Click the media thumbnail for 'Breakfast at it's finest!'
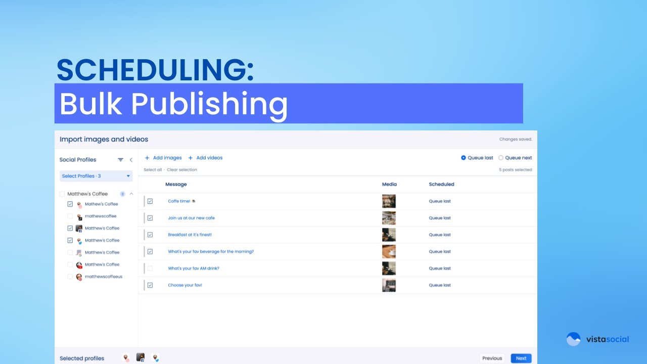 (x=389, y=234)
